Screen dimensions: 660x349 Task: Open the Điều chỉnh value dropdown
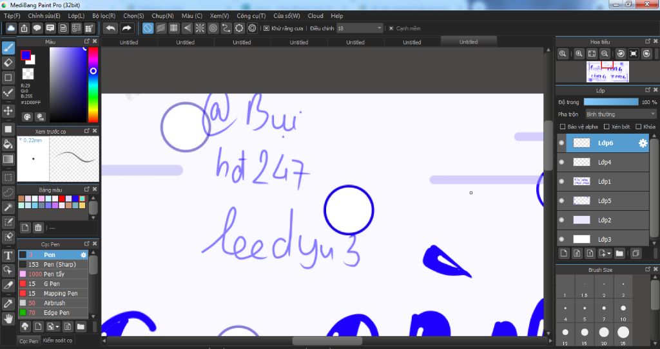tap(360, 28)
